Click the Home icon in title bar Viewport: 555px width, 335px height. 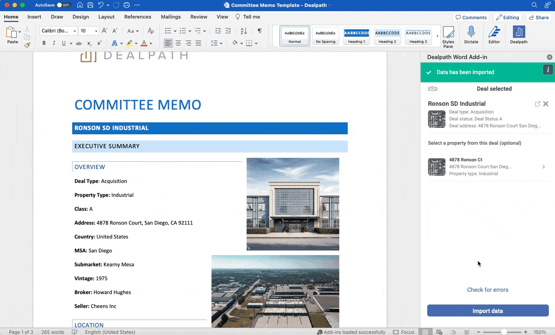pos(80,5)
